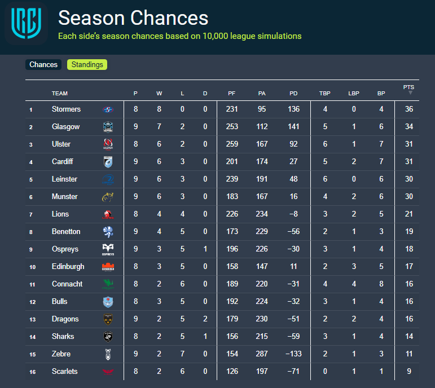This screenshot has height=388, width=435.
Task: Click the Lions team logo
Action: coord(108,214)
